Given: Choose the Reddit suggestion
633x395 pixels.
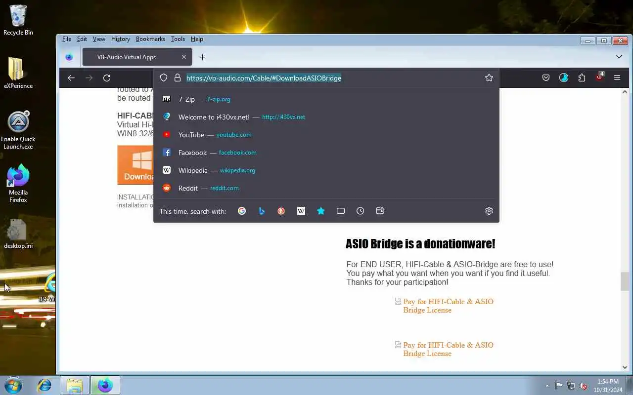Looking at the screenshot, I should coord(326,188).
